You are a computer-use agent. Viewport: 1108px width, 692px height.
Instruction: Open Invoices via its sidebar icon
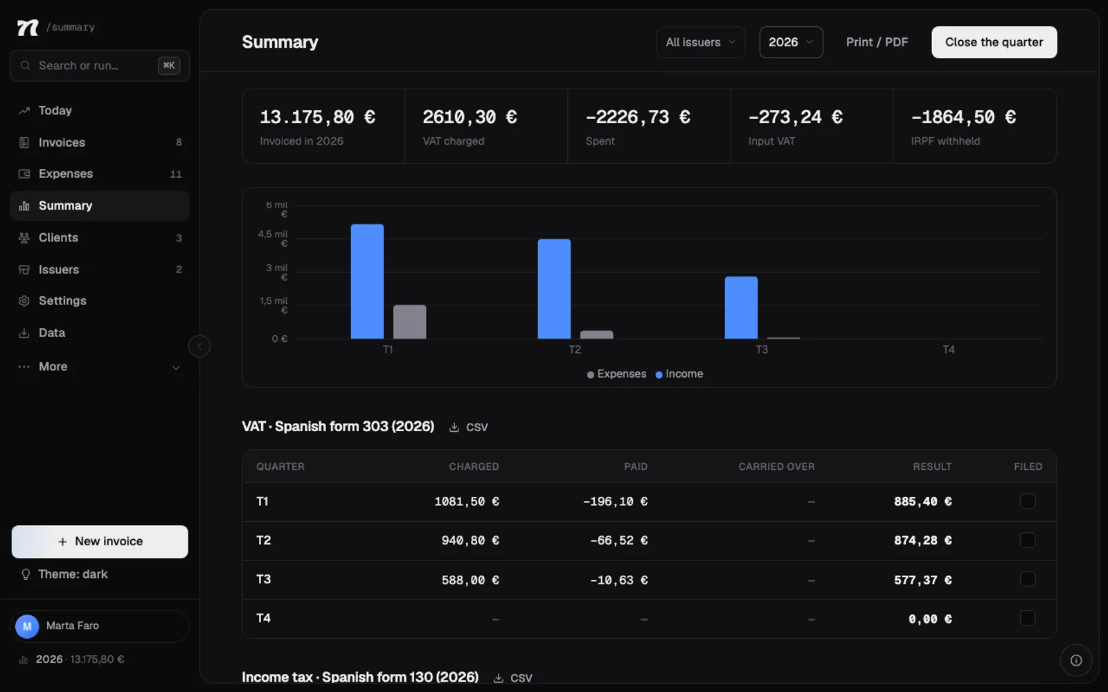[24, 143]
